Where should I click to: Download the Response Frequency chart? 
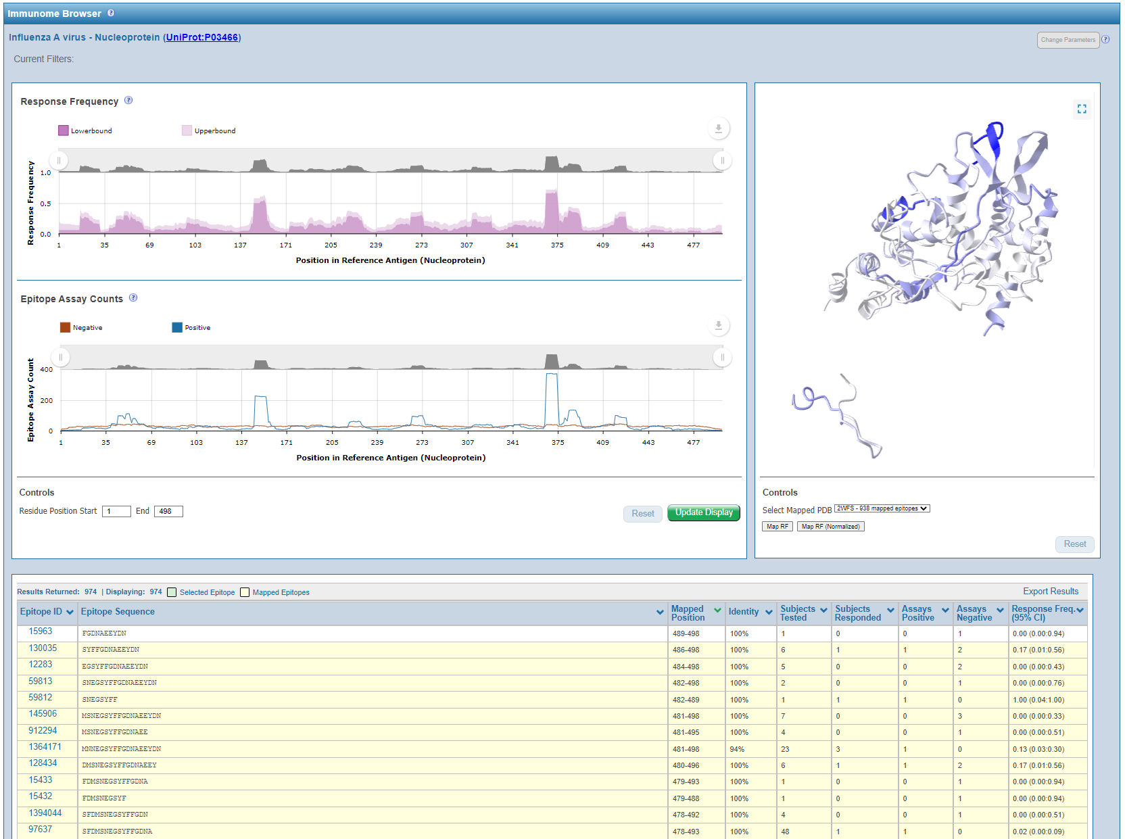[719, 128]
